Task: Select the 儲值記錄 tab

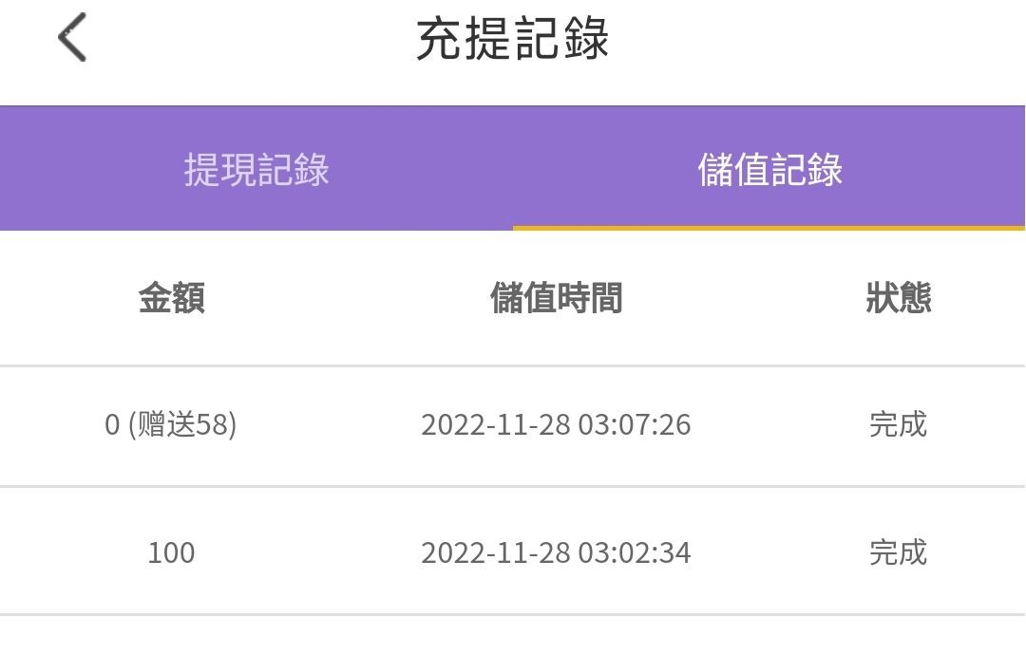Action: click(769, 170)
